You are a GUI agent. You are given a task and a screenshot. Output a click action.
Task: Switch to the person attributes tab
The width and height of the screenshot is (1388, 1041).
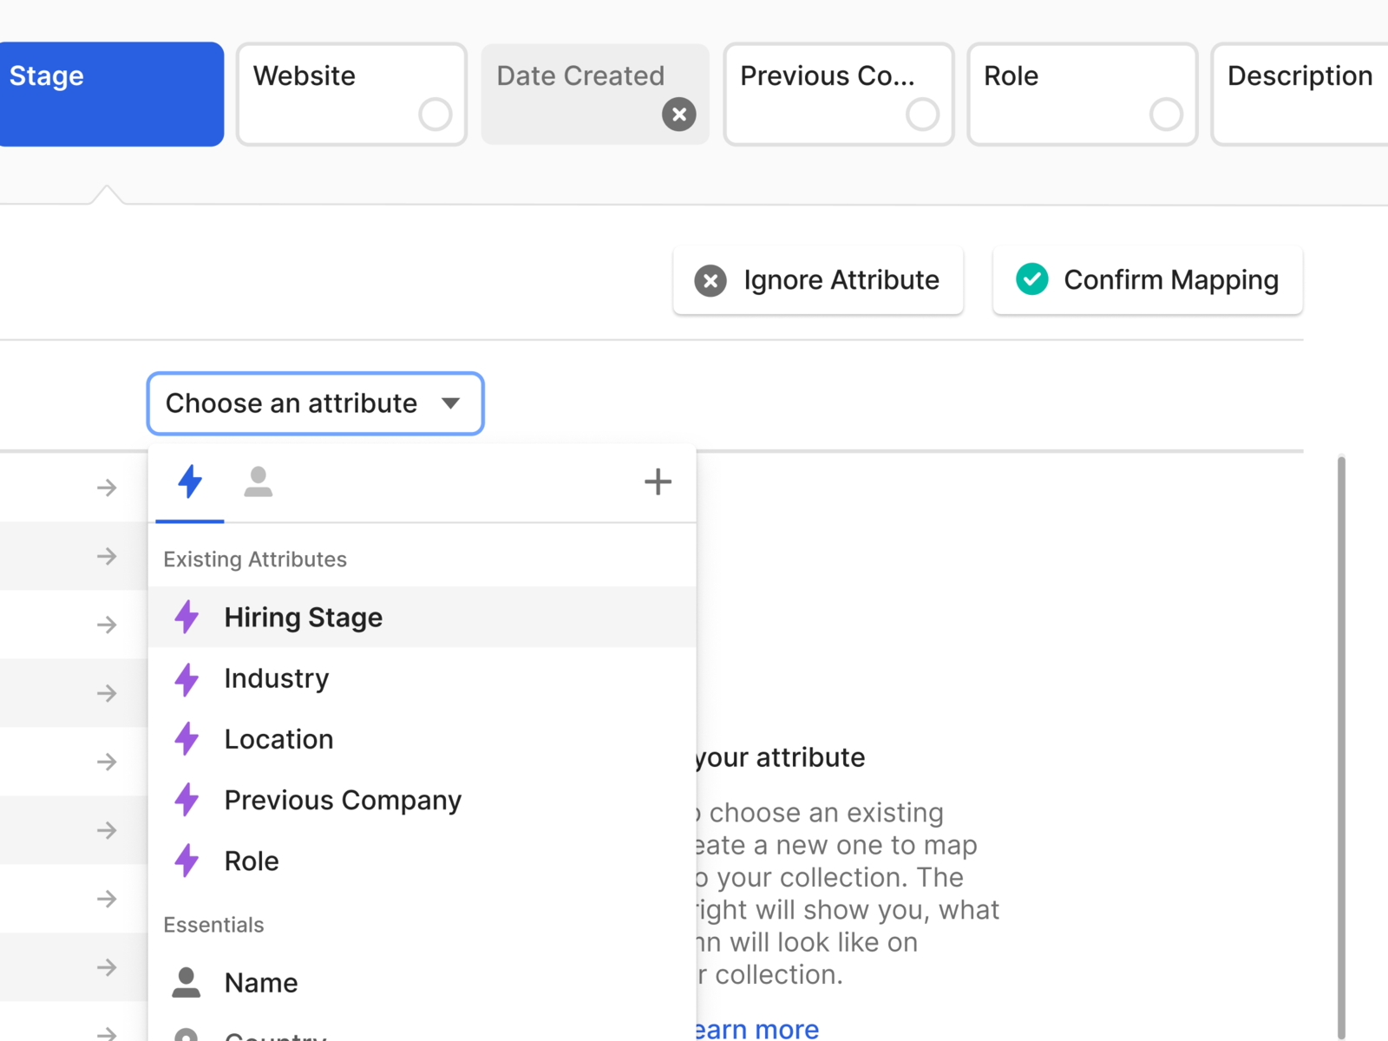[258, 481]
